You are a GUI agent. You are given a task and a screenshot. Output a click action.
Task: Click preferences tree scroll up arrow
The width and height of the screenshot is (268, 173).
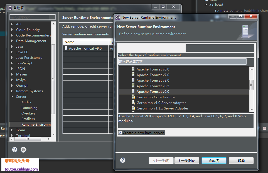53,24
